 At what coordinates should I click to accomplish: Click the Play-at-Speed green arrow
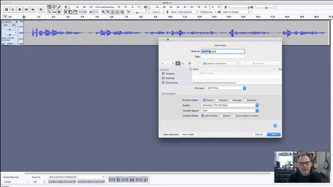click(129, 12)
